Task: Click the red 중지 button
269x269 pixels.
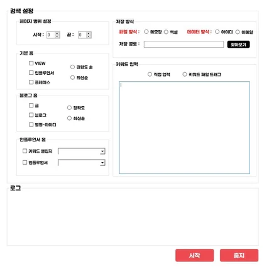Action: 239,255
